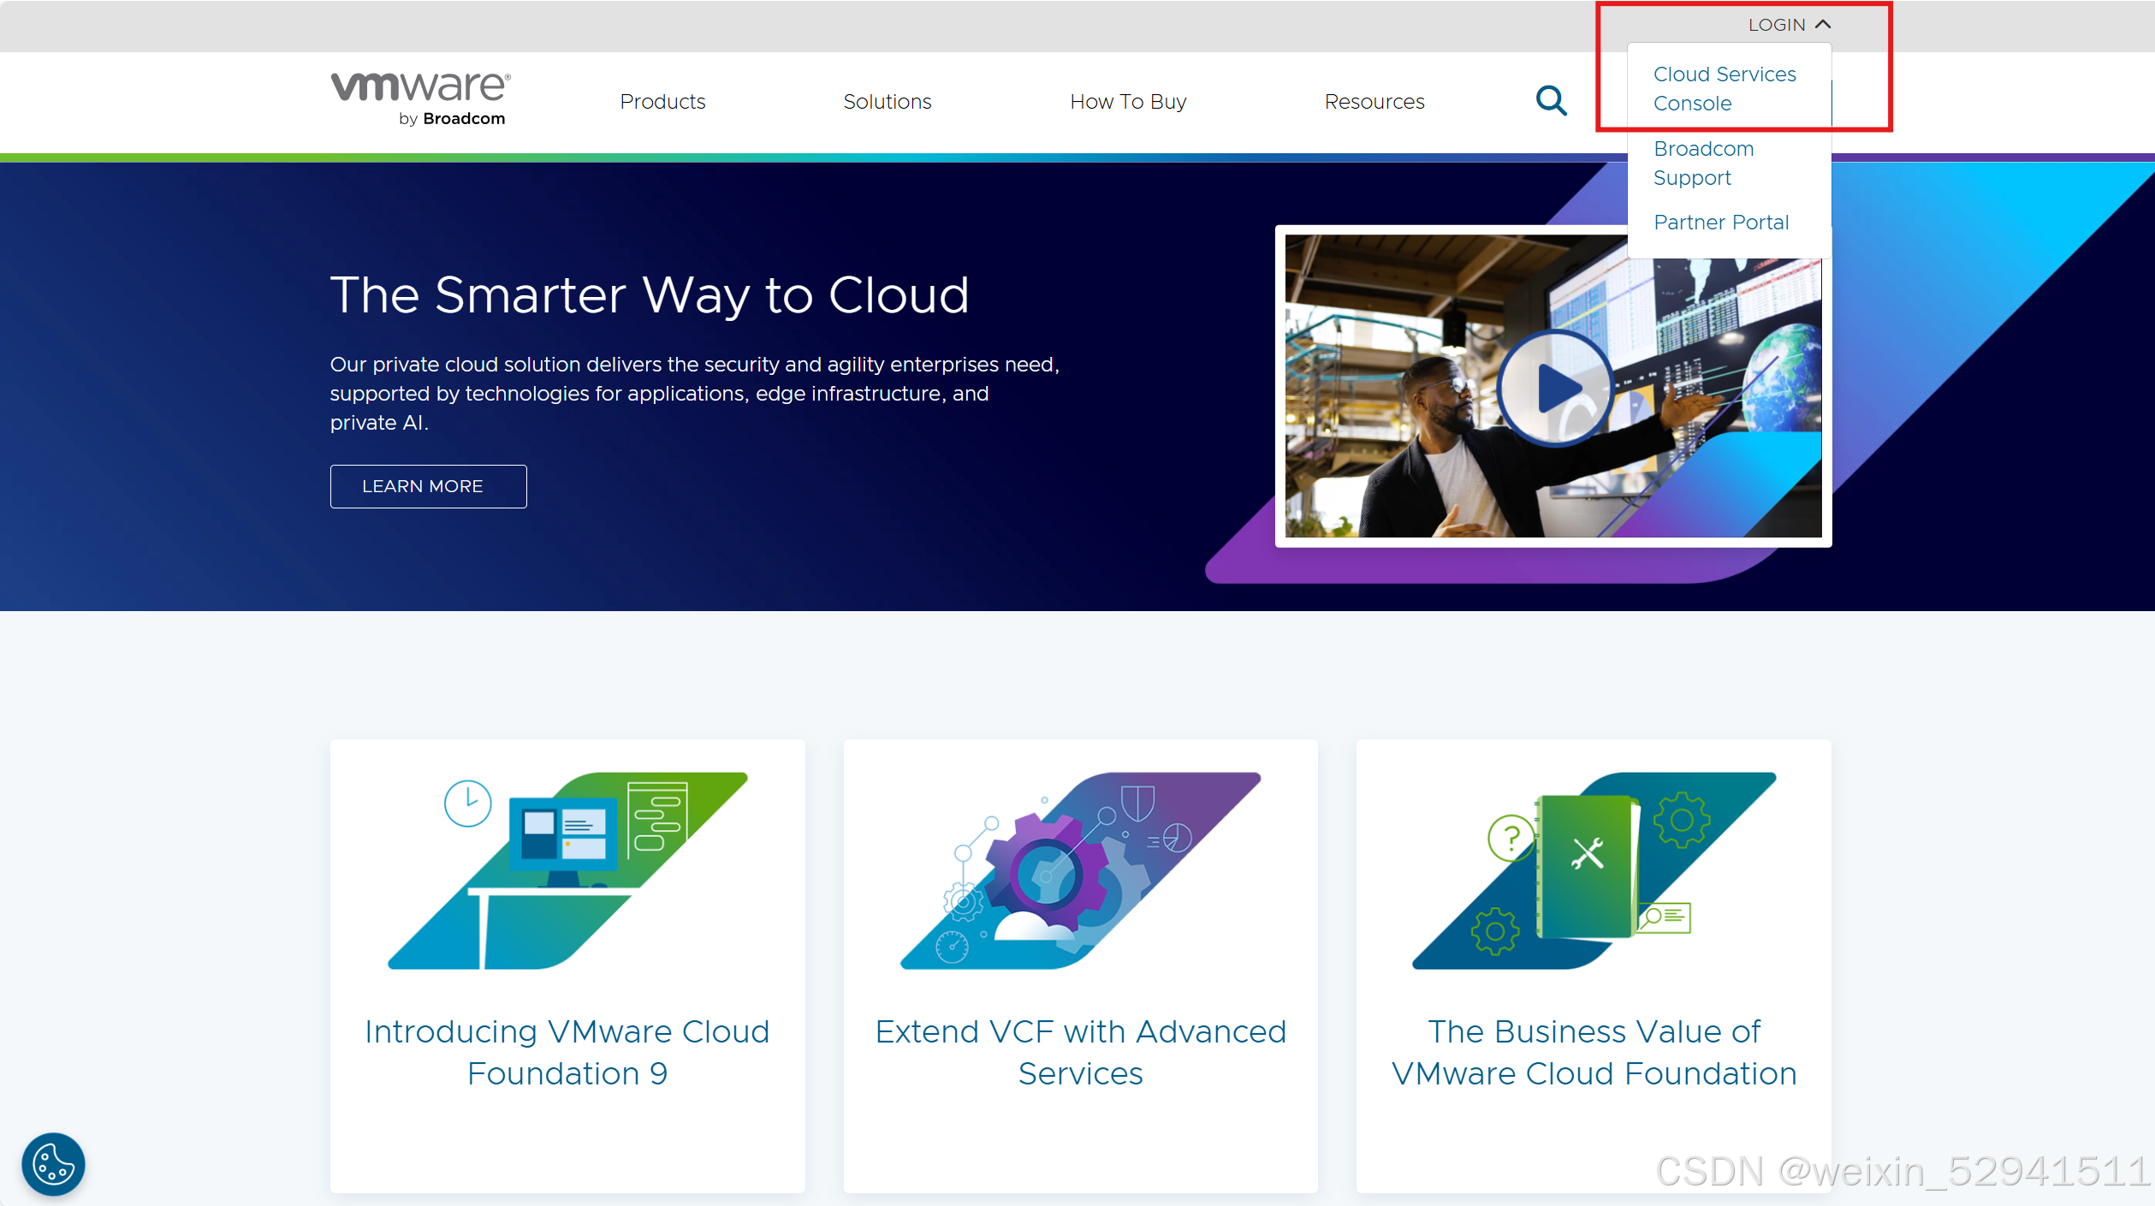Click the VMware by Broadcom logo
The image size is (2155, 1206).
click(x=419, y=98)
